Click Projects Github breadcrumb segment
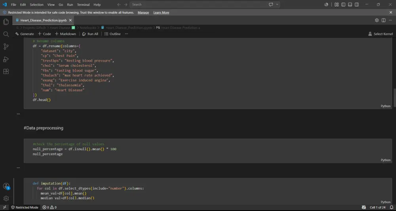 [x=34, y=28]
